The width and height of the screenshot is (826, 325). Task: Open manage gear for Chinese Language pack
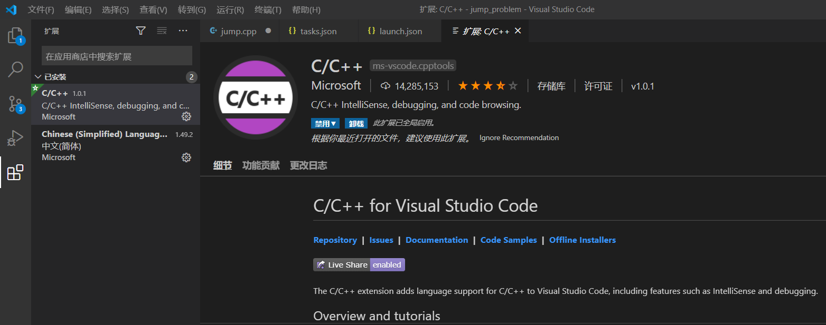pos(186,157)
